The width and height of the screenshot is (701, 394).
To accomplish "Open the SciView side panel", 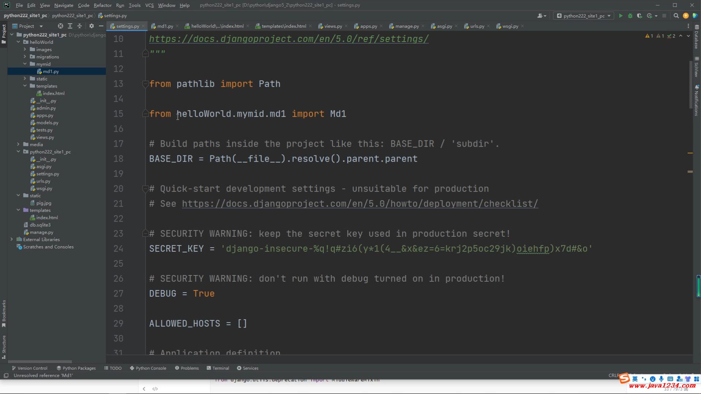I will pos(697,67).
